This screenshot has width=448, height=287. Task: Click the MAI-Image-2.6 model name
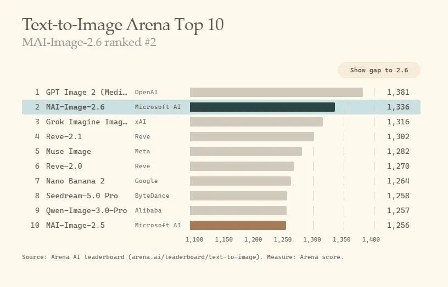[x=75, y=107]
